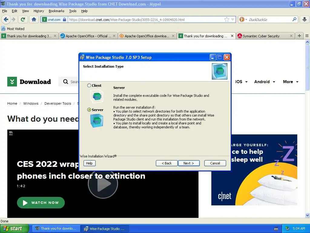The height and width of the screenshot is (233, 310).
Task: Open the File menu
Action: click(x=5, y=11)
